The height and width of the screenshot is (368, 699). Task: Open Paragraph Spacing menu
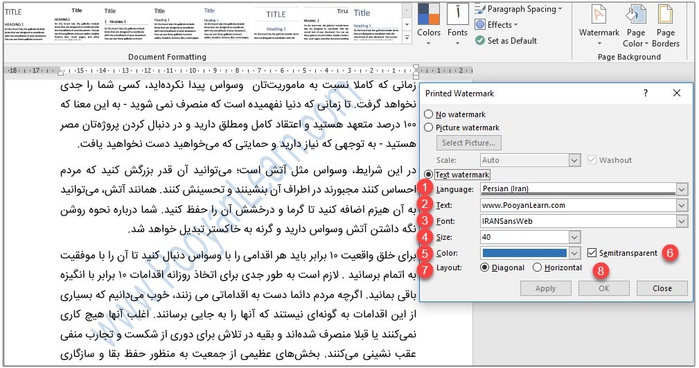[x=524, y=9]
